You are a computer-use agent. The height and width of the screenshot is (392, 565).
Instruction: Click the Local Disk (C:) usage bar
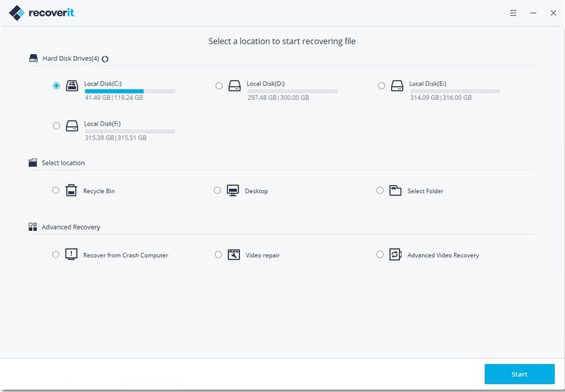coord(130,91)
